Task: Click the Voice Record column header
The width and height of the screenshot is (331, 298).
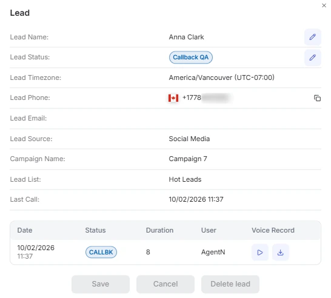Action: (x=273, y=230)
